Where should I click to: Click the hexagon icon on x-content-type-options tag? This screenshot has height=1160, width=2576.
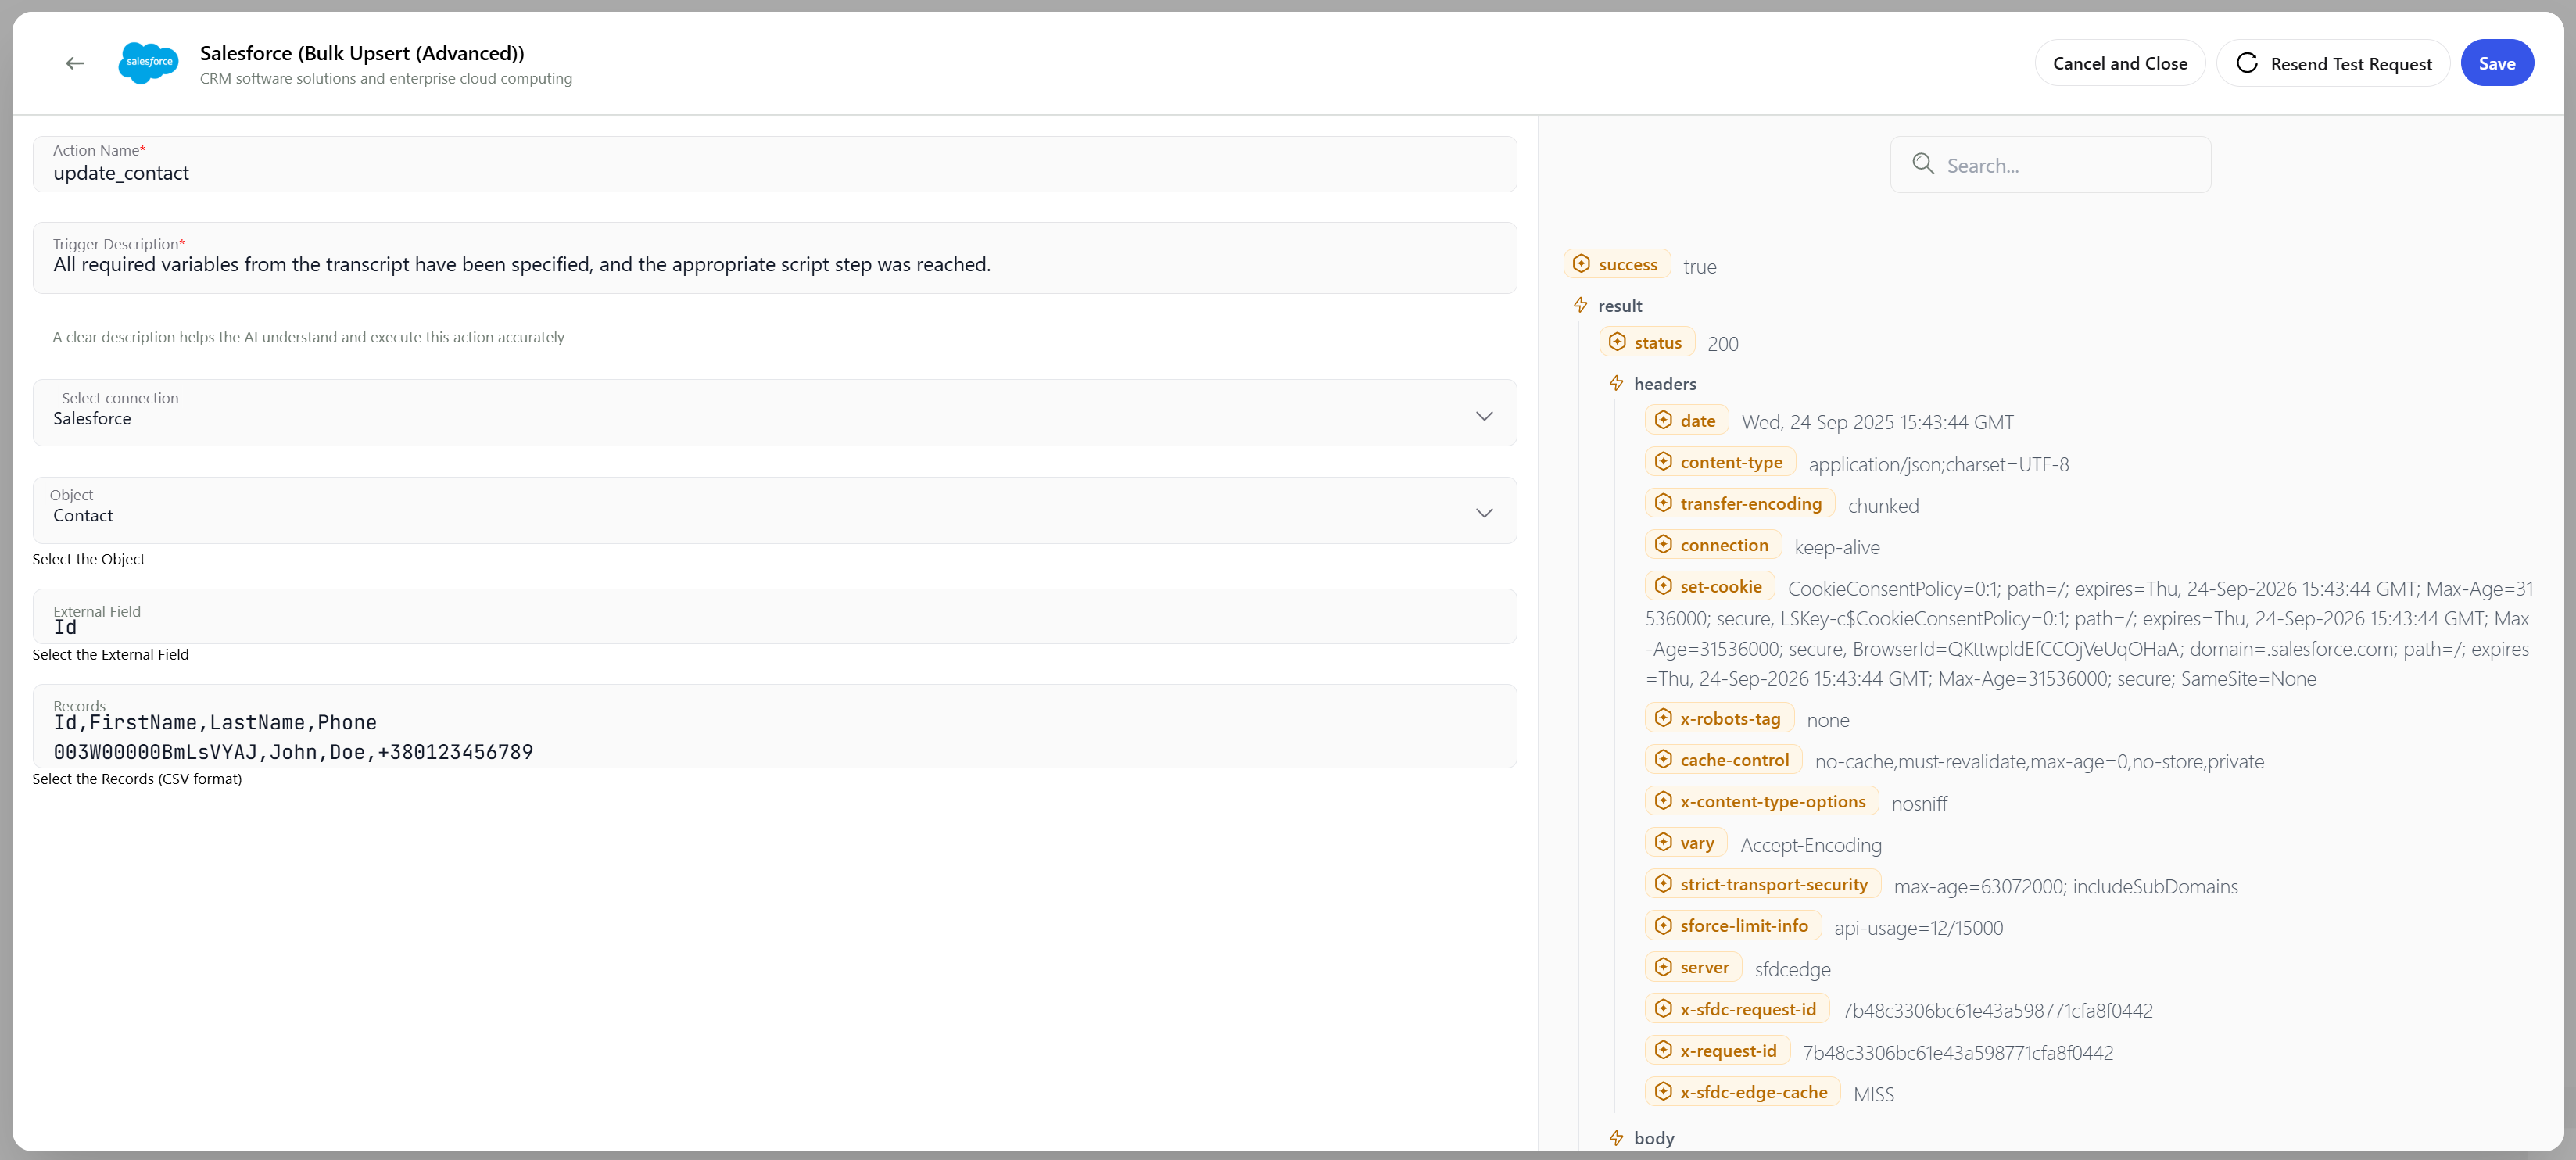1663,801
